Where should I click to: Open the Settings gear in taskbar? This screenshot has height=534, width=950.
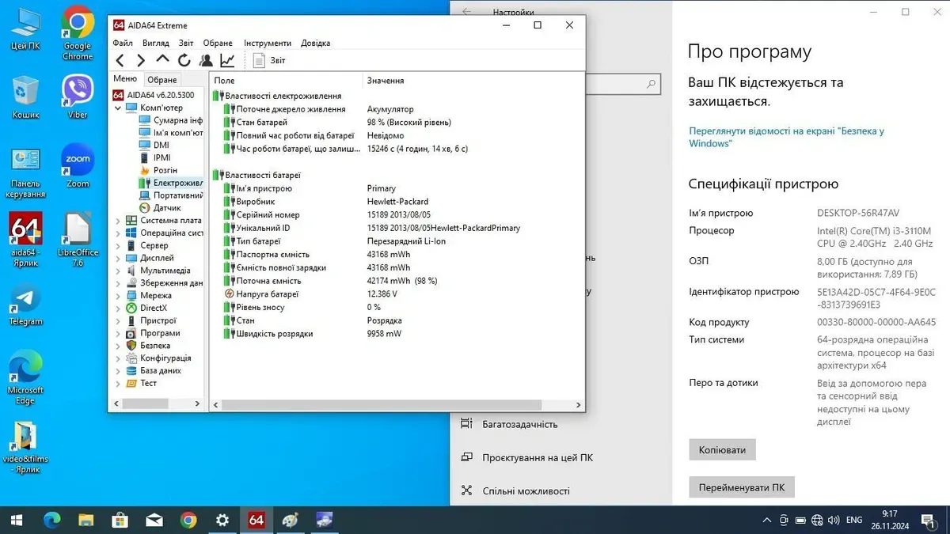[x=222, y=520]
